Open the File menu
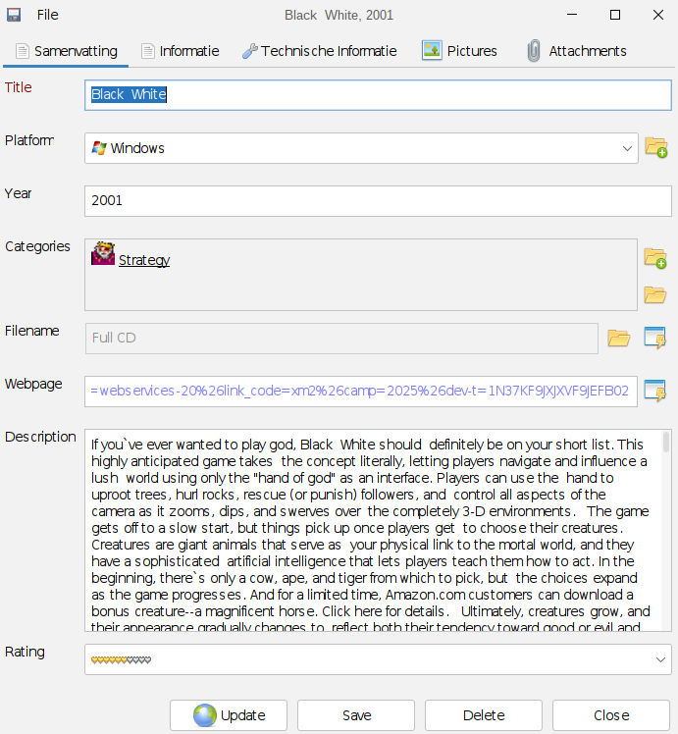The height and width of the screenshot is (734, 678). click(48, 15)
